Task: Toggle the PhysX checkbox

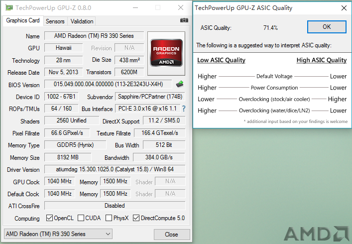Action: 109,218
